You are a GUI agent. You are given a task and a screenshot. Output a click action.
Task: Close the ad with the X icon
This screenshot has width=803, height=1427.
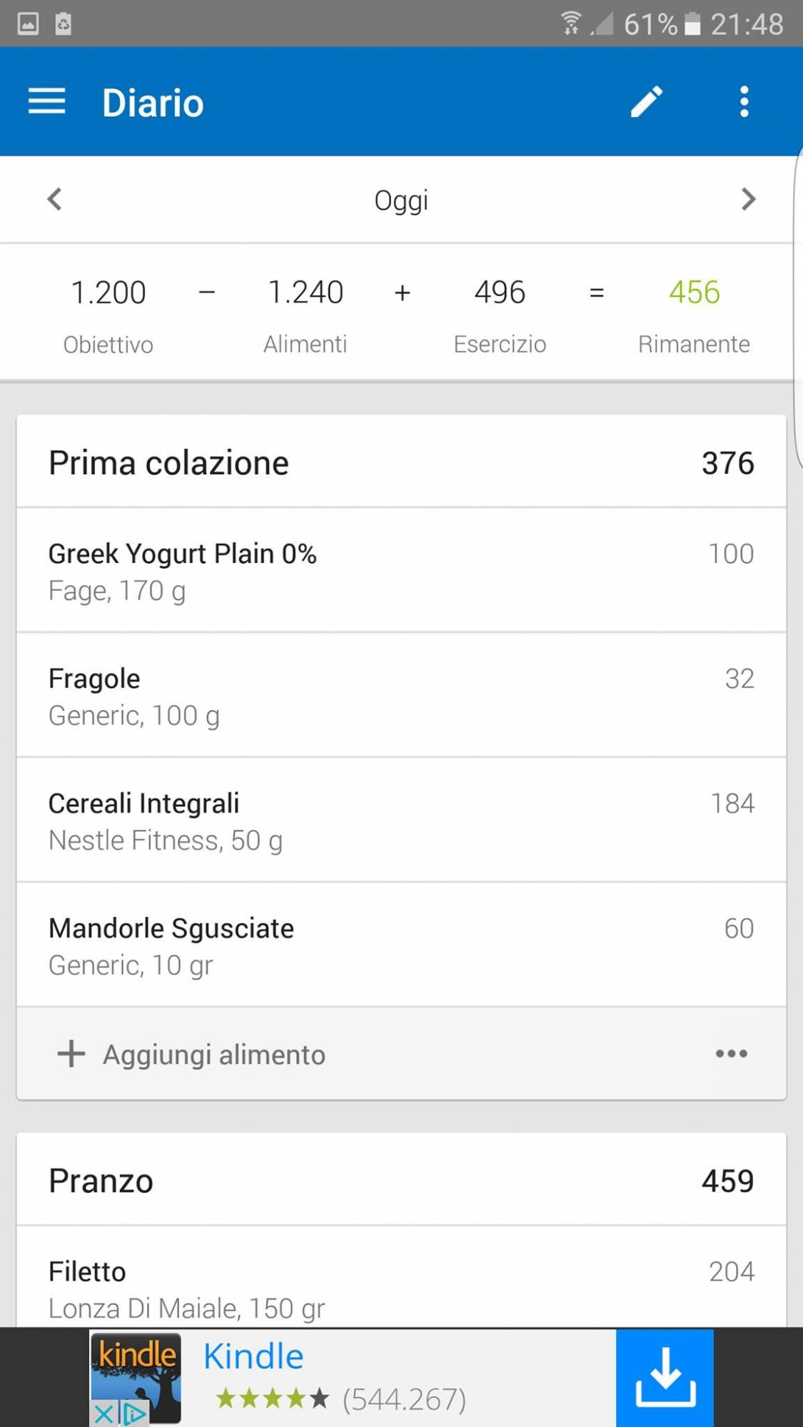pos(103,1413)
